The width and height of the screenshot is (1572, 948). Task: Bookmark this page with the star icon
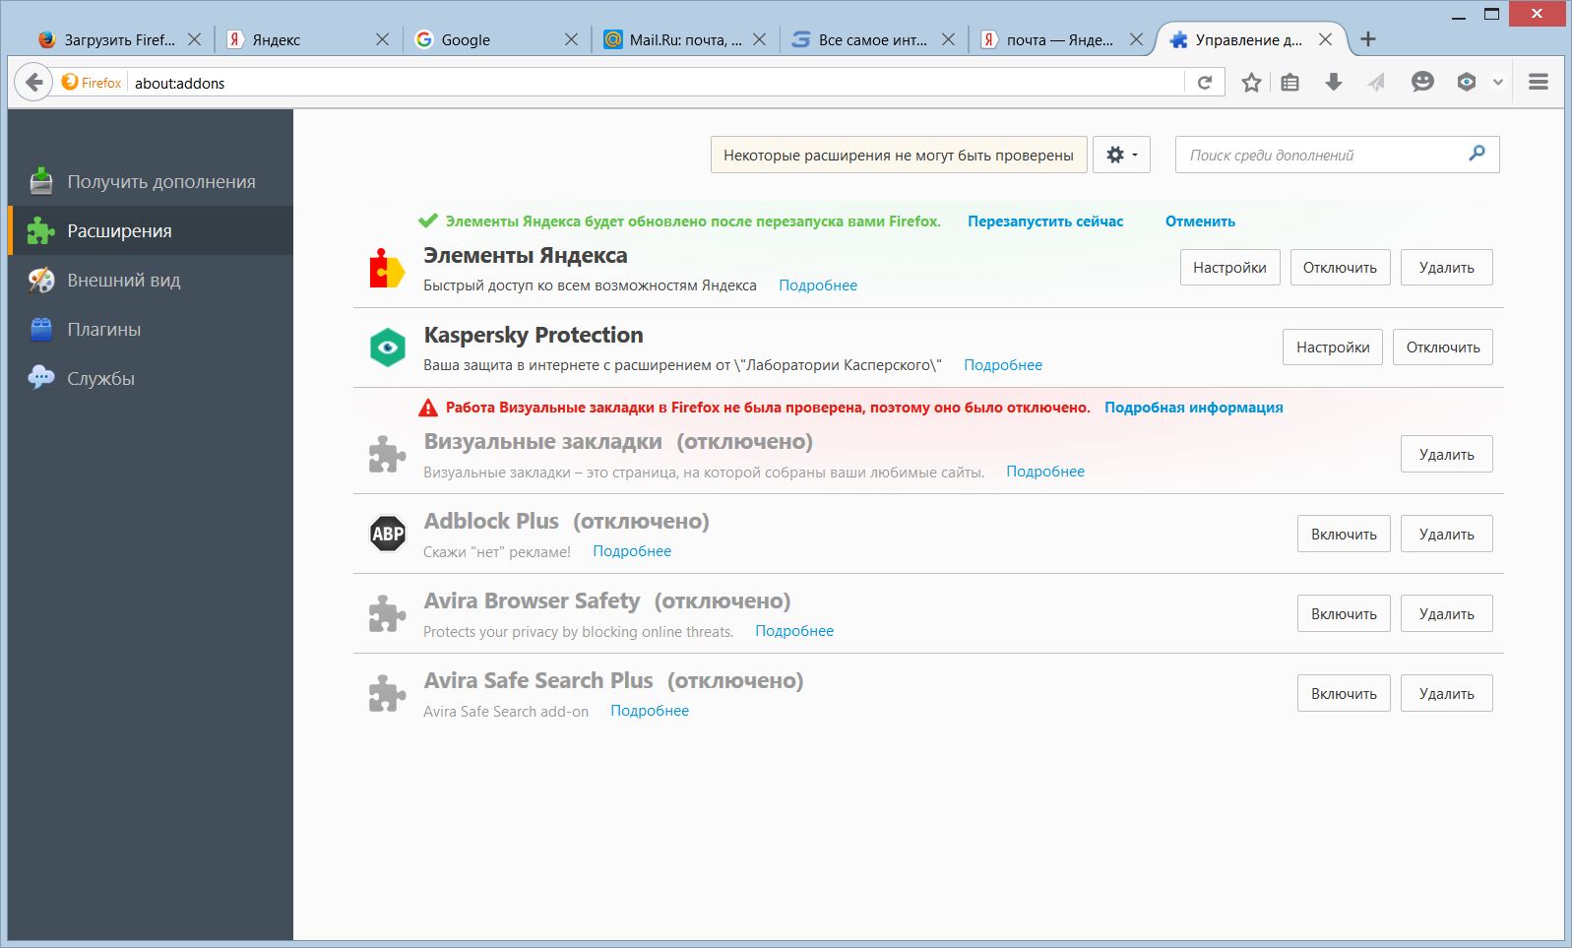1251,83
